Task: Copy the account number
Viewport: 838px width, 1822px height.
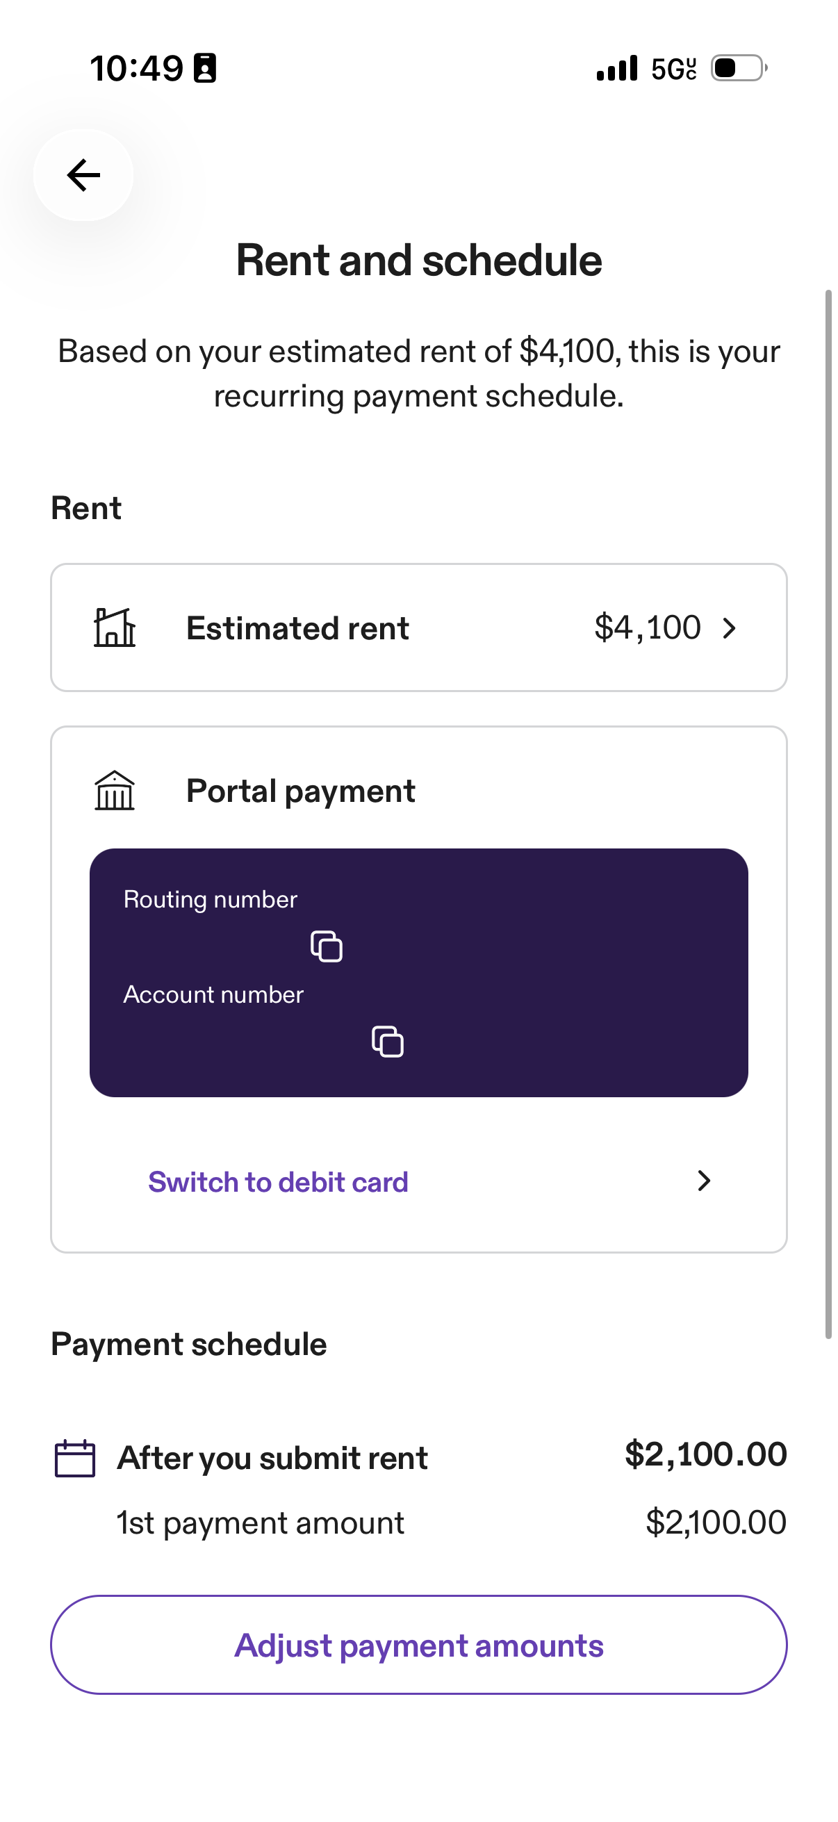Action: [x=388, y=1041]
